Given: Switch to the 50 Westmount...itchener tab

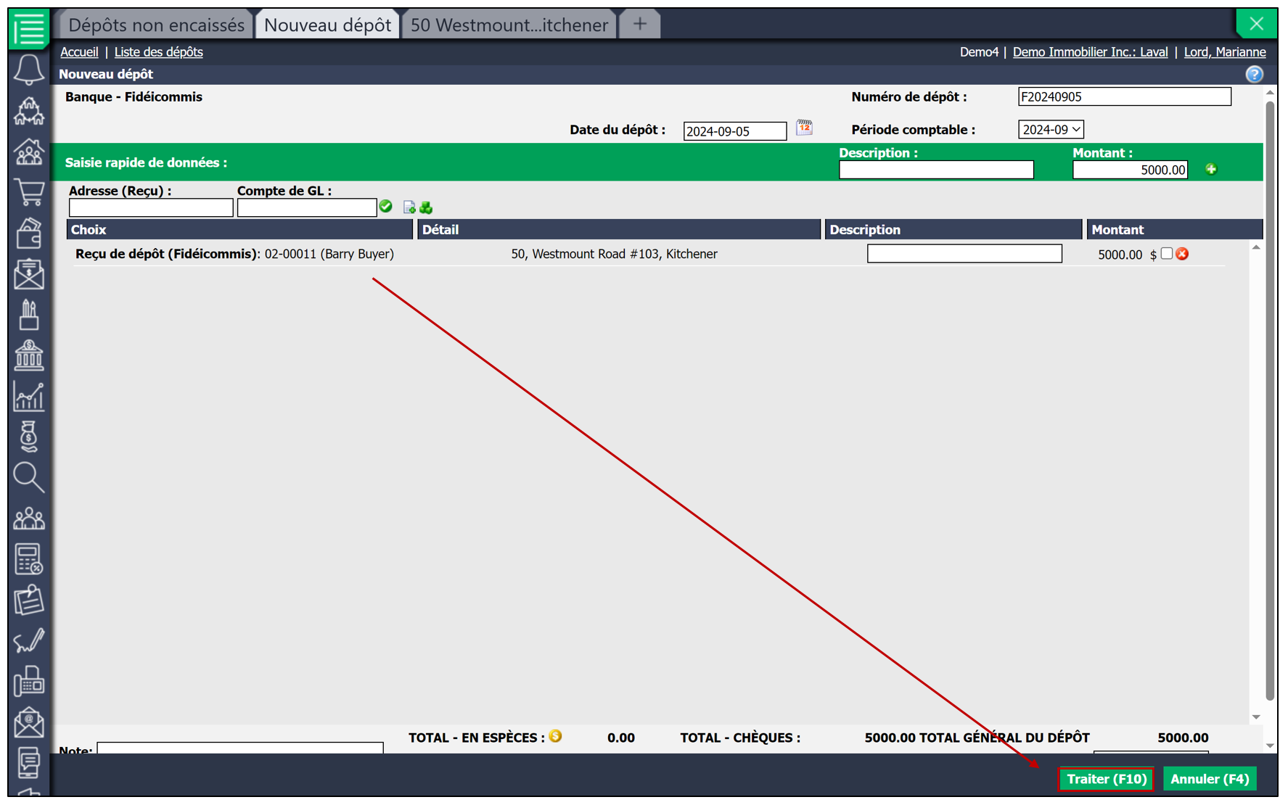Looking at the screenshot, I should click(x=509, y=25).
